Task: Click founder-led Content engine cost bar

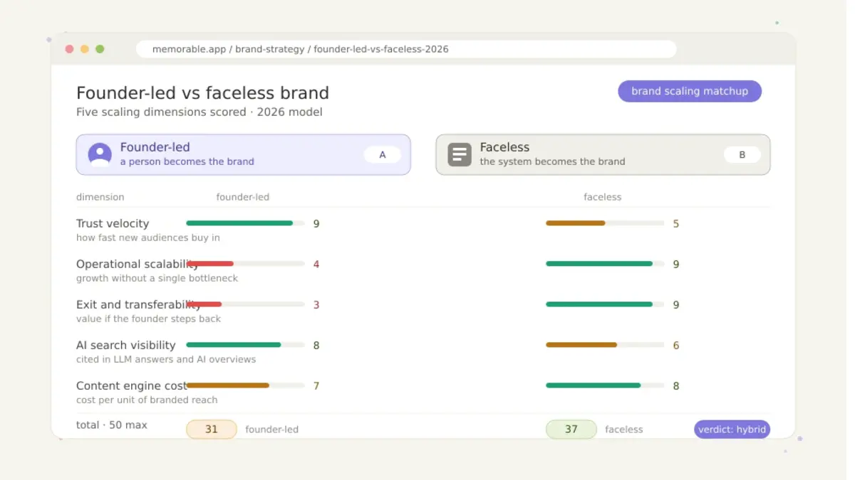Action: pos(246,385)
